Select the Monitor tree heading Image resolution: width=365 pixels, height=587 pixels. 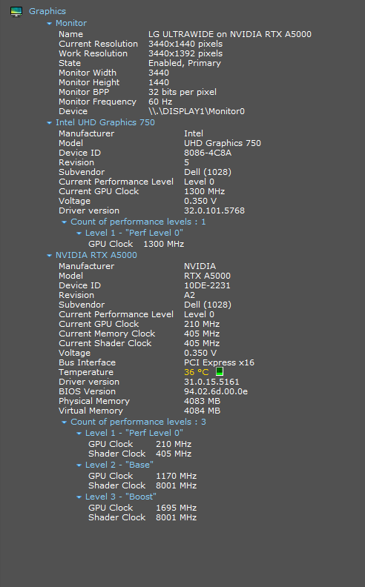point(71,23)
